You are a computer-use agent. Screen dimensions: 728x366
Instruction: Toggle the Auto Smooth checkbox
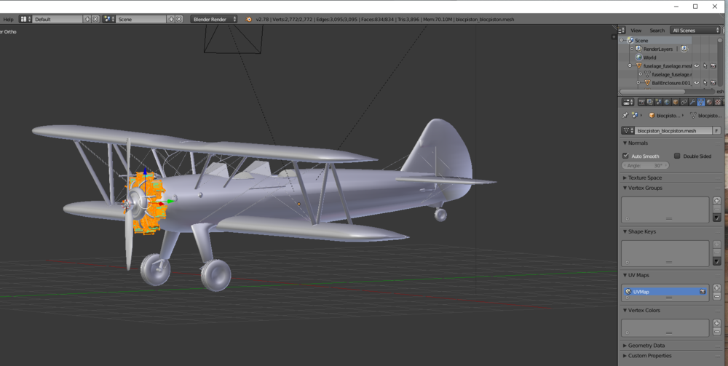click(625, 156)
